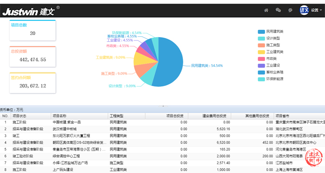
Task: Select row 武汉核建中核城
Action: [x=162, y=129]
